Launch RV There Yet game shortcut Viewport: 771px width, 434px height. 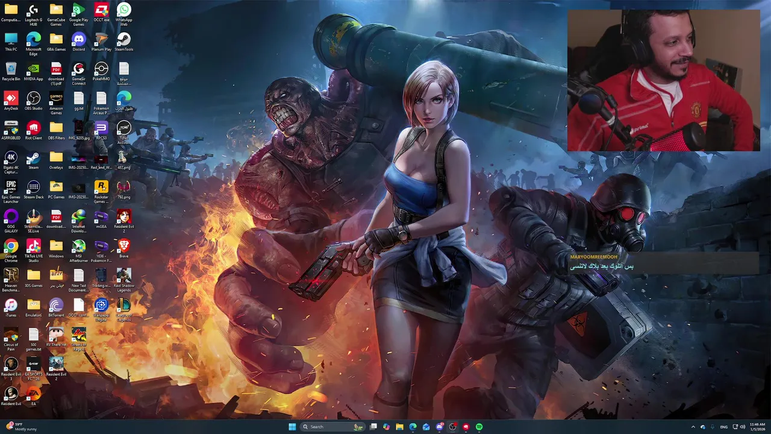click(x=56, y=337)
